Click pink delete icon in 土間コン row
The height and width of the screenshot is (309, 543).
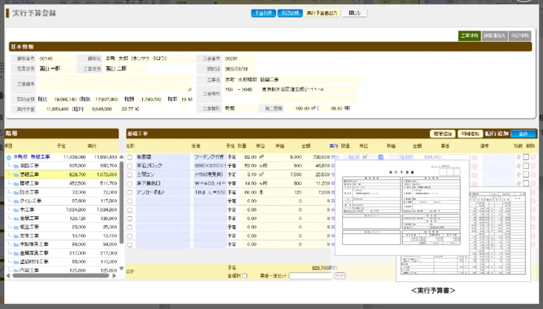(x=533, y=174)
